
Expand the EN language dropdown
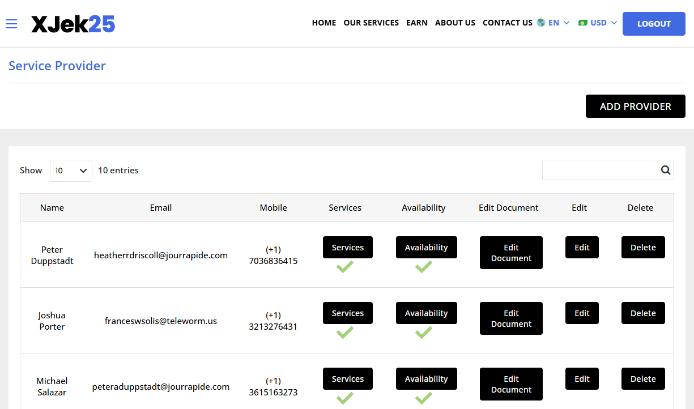(x=559, y=23)
